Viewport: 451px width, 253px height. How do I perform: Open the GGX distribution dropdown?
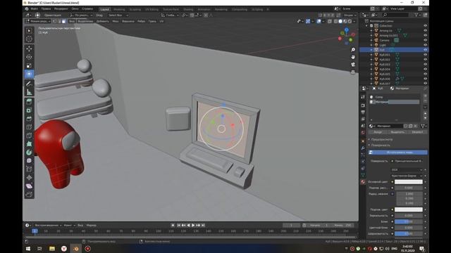(x=407, y=170)
